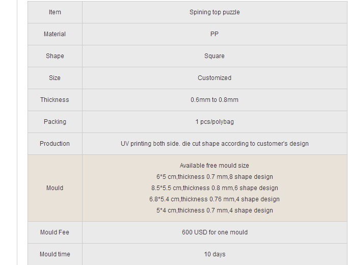
Task: Click the Material label cell
Action: [x=55, y=34]
